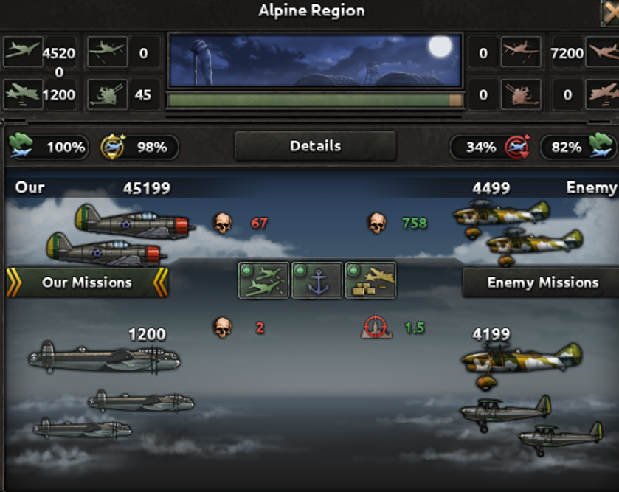Click the 82% enemy region coverage icon
Screen dimensions: 619x492
click(601, 145)
